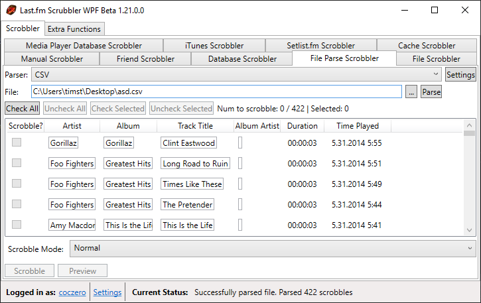Open the Settings link in status bar
The image size is (481, 303).
[x=107, y=292]
